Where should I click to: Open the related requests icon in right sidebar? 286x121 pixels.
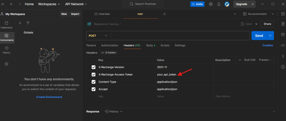click(x=283, y=56)
